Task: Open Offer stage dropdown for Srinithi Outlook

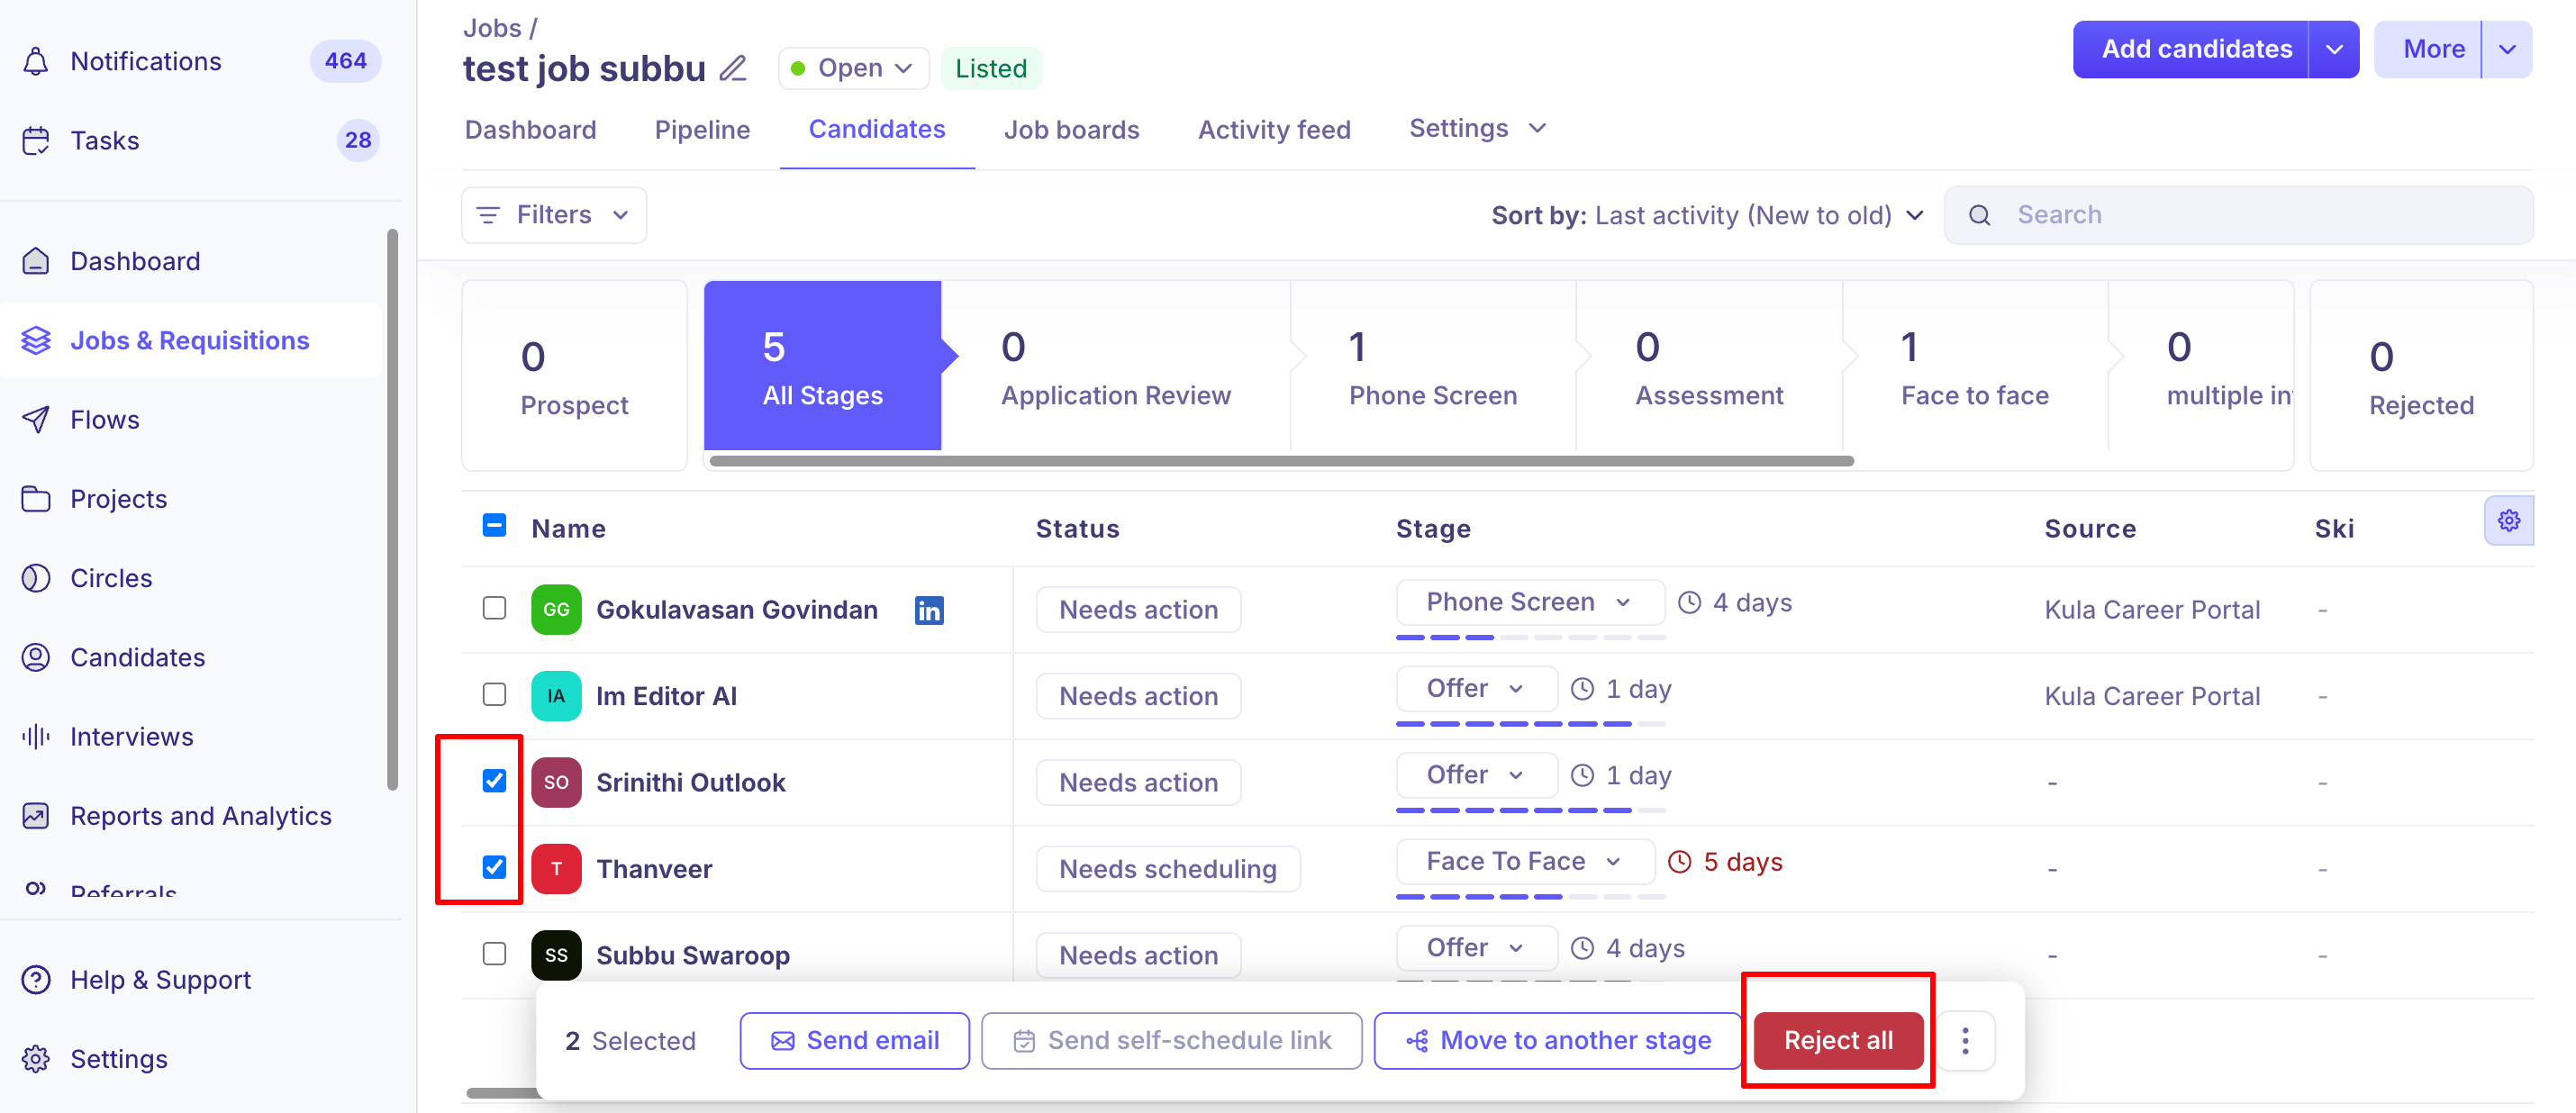Action: tap(1476, 775)
